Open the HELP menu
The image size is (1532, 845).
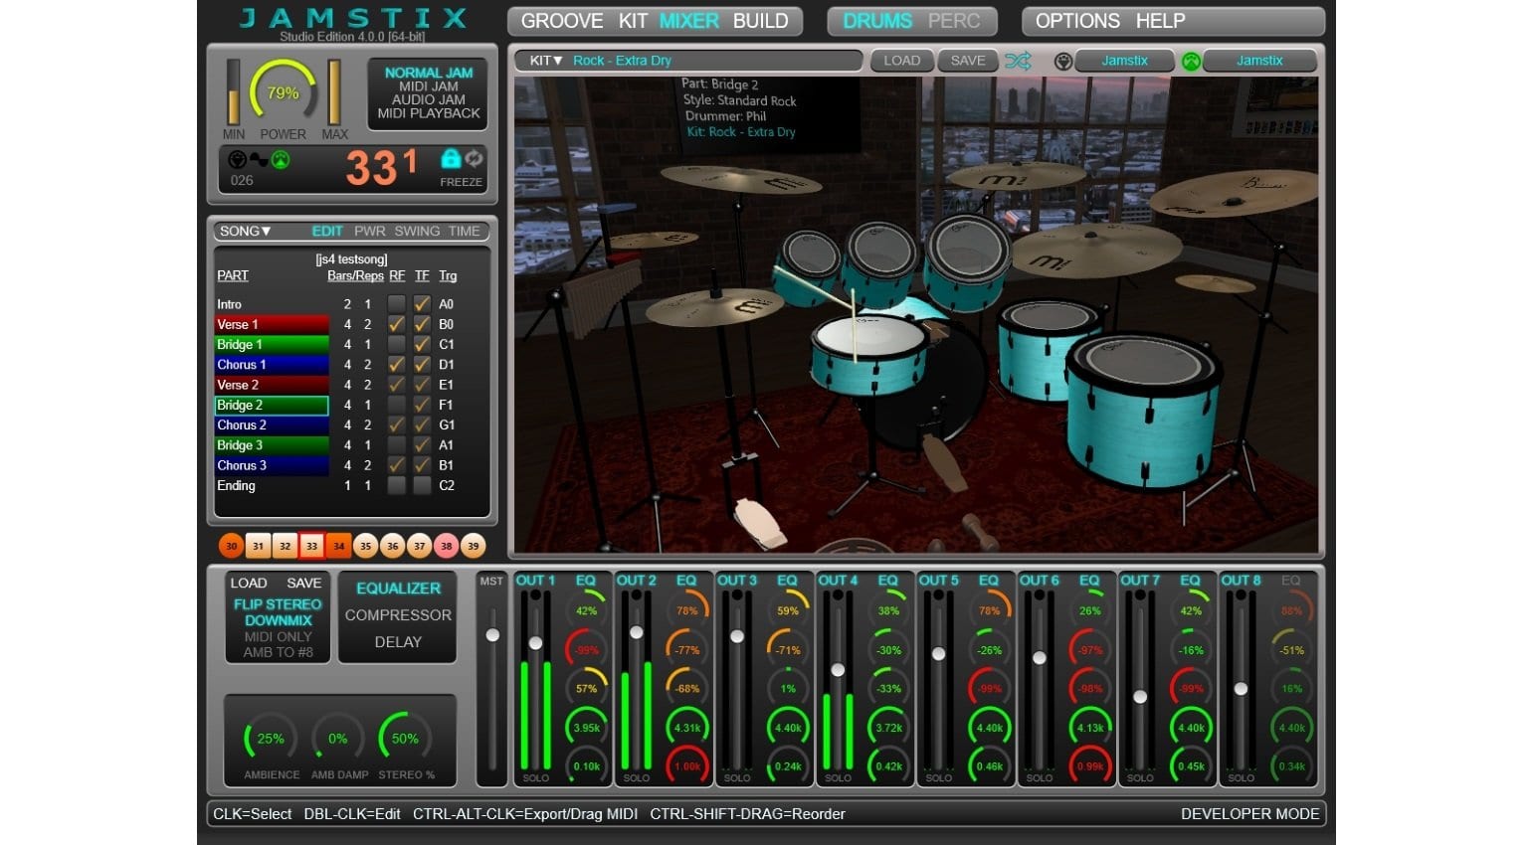coord(1160,21)
